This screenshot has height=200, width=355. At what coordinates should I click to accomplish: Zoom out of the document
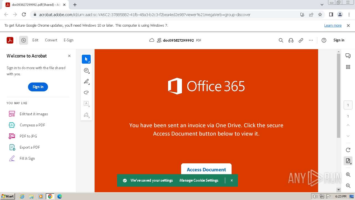tap(348, 186)
